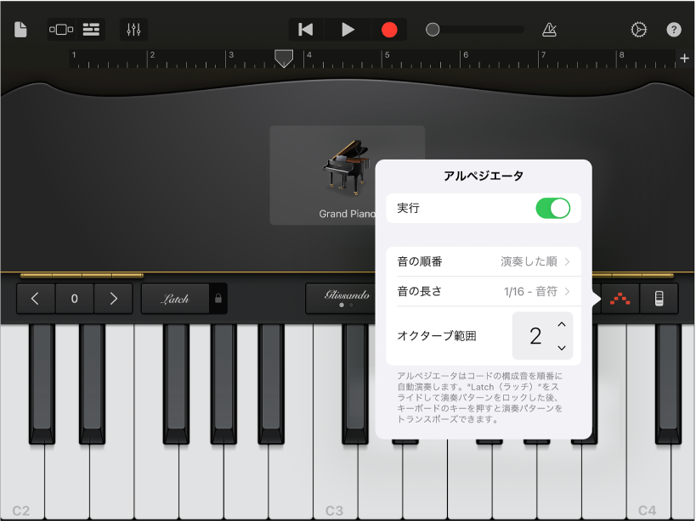The image size is (696, 521).
Task: Open the track controls panel
Action: pos(133,29)
